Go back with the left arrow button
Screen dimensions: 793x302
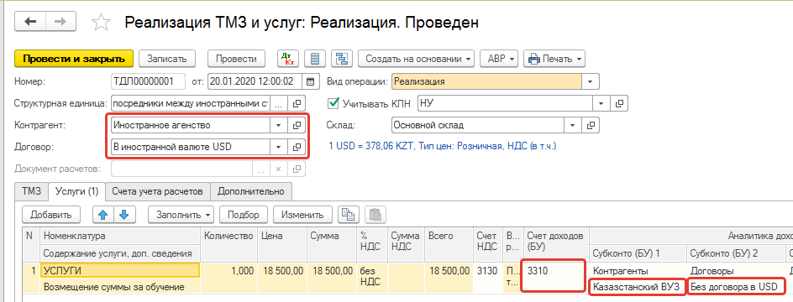[30, 22]
